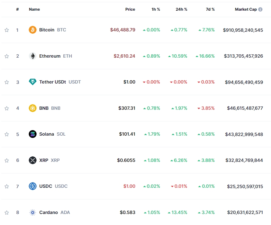Viewport: 271px width, 225px height.
Task: Click the USDC coin icon
Action: (33, 186)
